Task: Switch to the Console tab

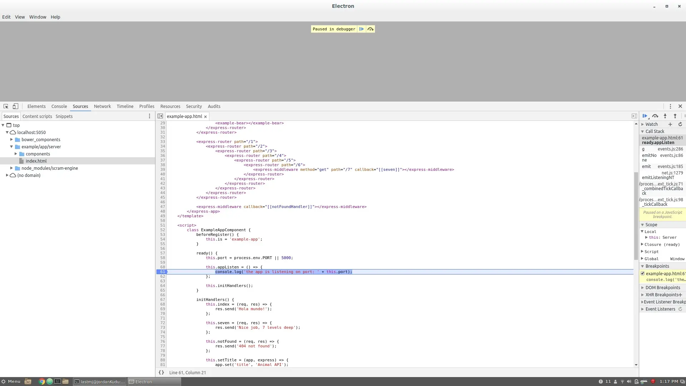Action: point(59,107)
